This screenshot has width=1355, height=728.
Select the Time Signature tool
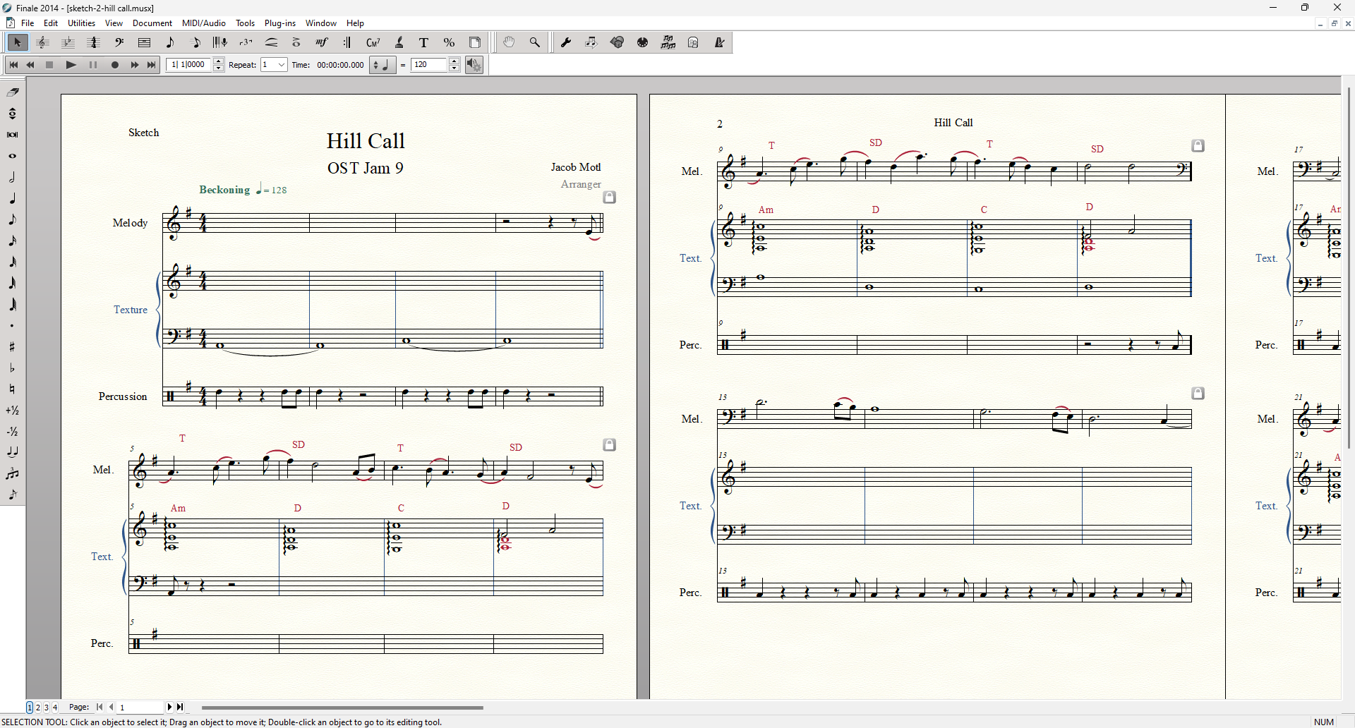coord(93,42)
